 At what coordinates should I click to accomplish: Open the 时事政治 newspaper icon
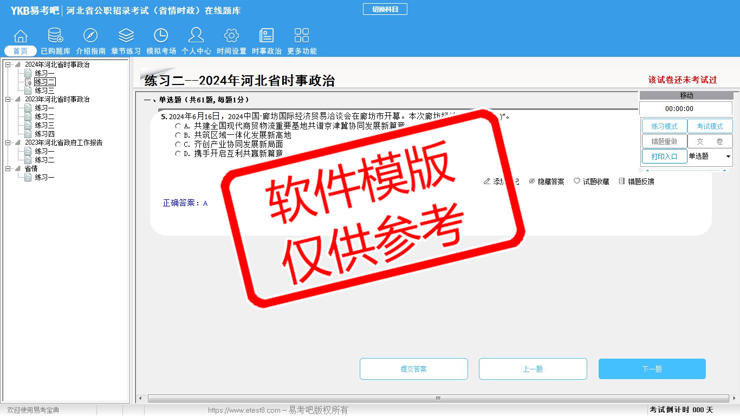(267, 36)
